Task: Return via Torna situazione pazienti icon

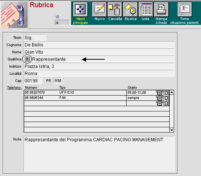Action: pyautogui.click(x=185, y=9)
